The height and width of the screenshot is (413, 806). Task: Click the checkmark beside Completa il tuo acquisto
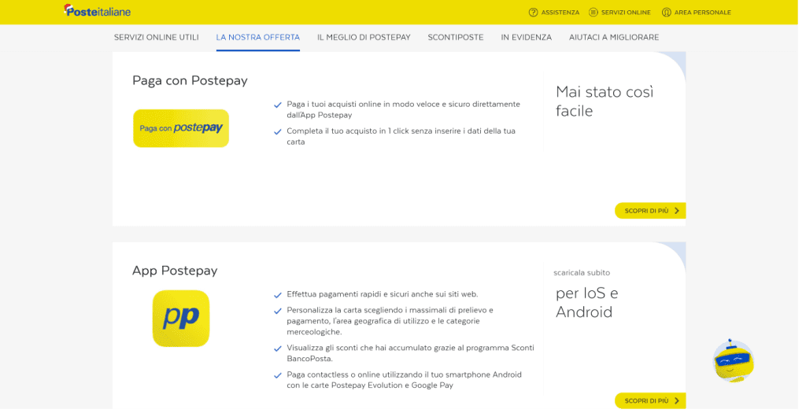(278, 131)
